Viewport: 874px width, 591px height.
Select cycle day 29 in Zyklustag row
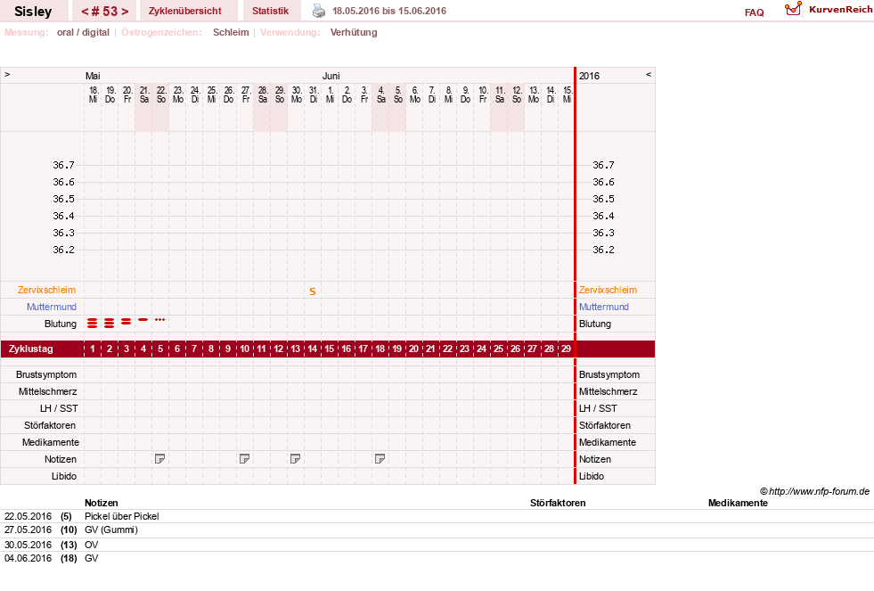(566, 349)
